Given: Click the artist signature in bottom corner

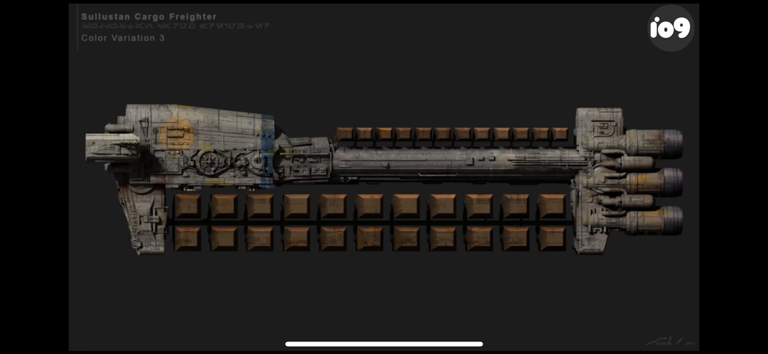Looking at the screenshot, I should coord(669,342).
